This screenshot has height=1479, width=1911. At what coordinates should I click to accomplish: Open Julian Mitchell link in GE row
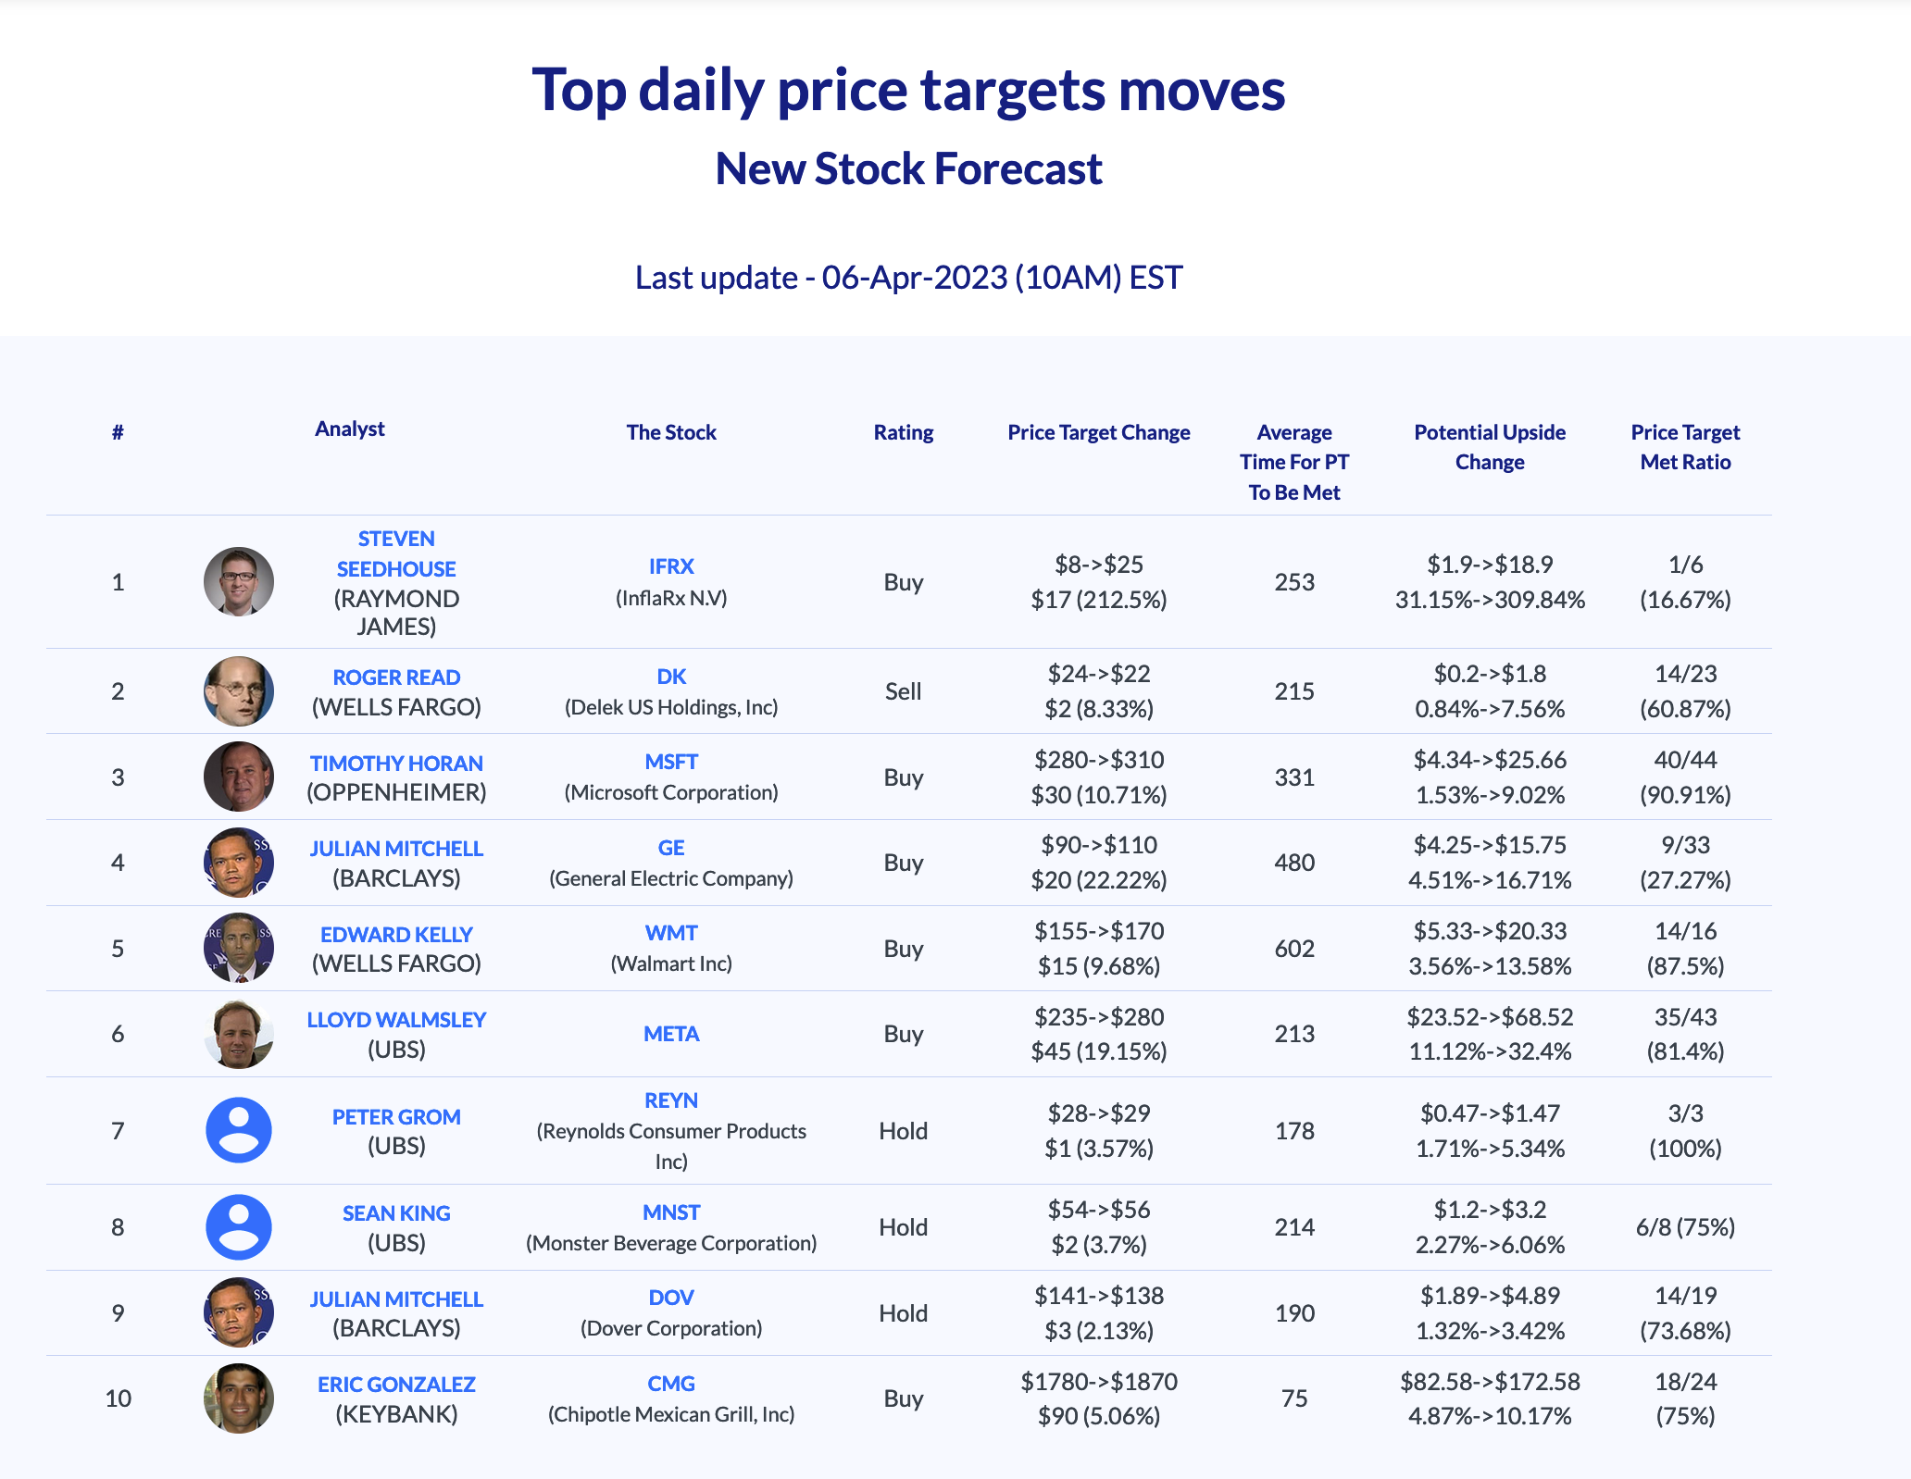coord(396,849)
